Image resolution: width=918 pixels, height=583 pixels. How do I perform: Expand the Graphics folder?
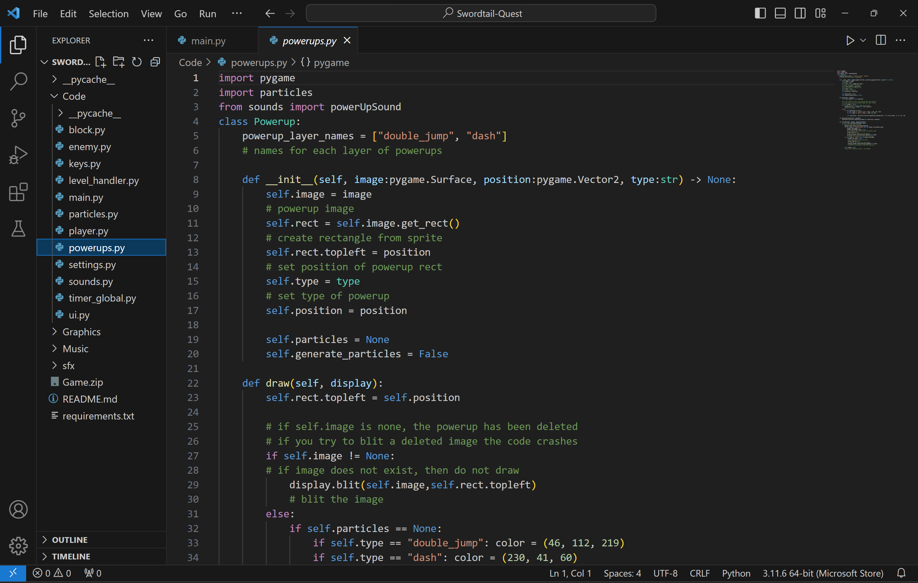coord(81,332)
